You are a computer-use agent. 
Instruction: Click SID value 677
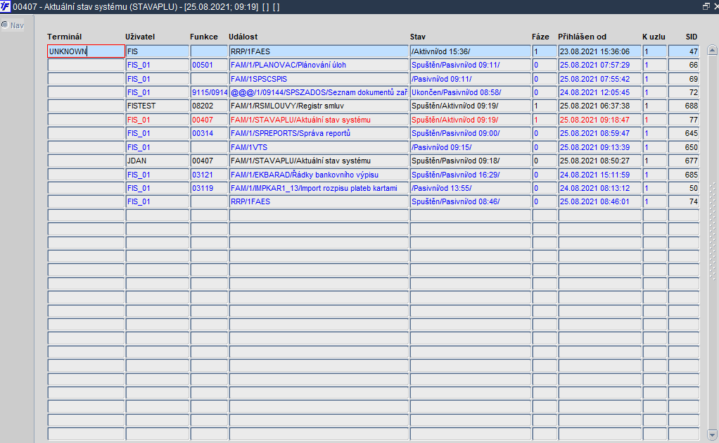[683, 161]
